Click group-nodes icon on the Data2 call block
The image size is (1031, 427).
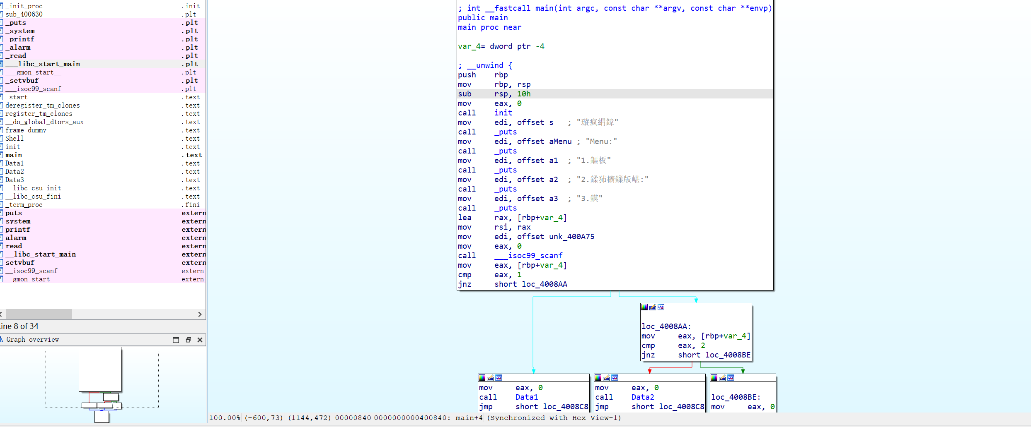coord(615,378)
